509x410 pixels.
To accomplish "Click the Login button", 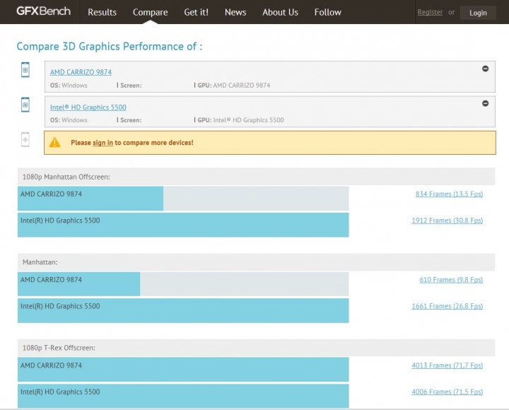I will (x=478, y=13).
